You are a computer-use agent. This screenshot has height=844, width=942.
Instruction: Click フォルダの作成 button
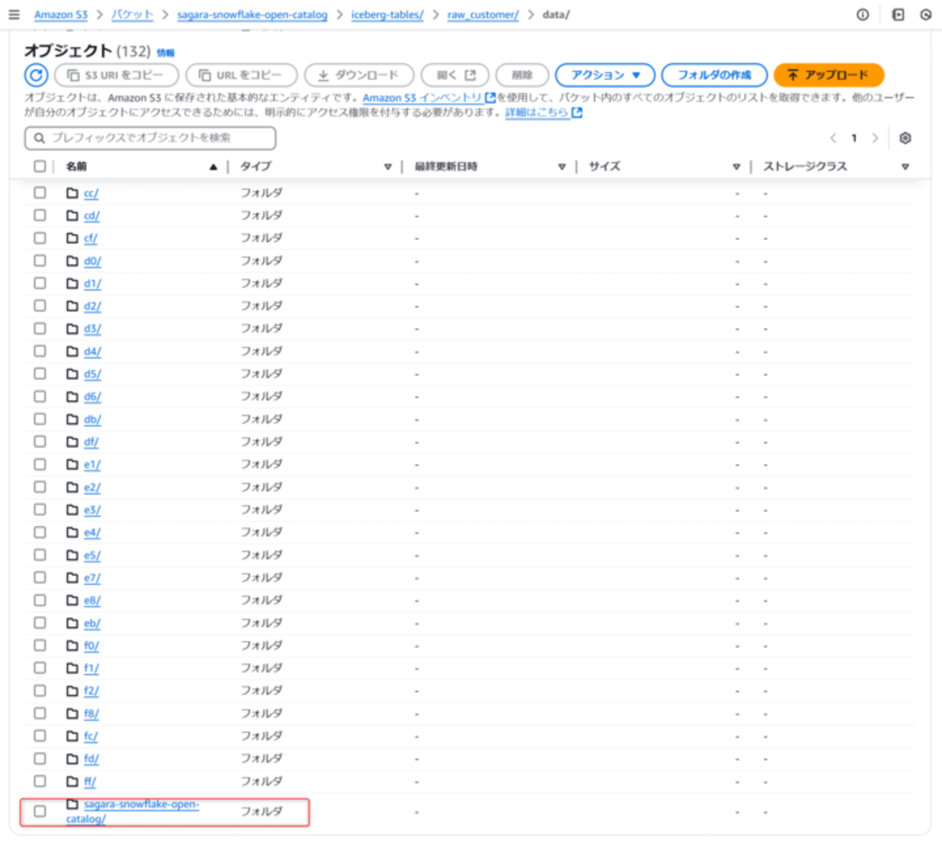tap(715, 75)
